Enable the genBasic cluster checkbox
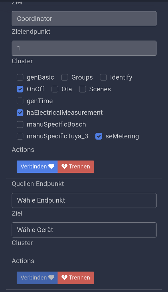Image resolution: width=168 pixels, height=292 pixels. pyautogui.click(x=20, y=77)
